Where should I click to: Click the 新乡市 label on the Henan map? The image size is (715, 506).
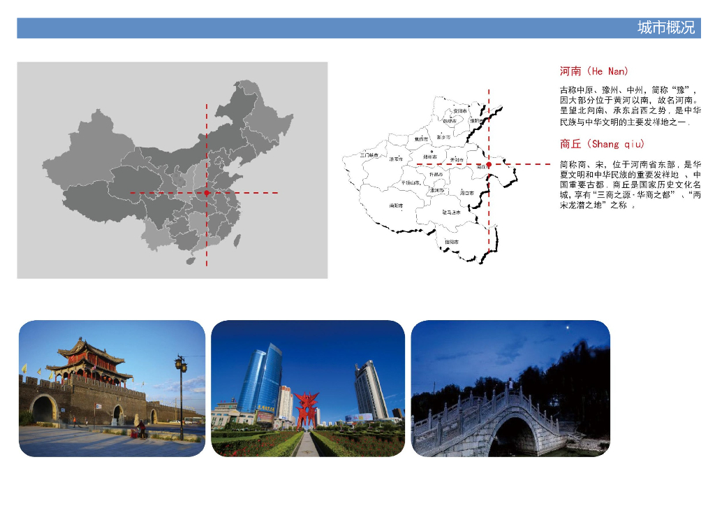(443, 137)
